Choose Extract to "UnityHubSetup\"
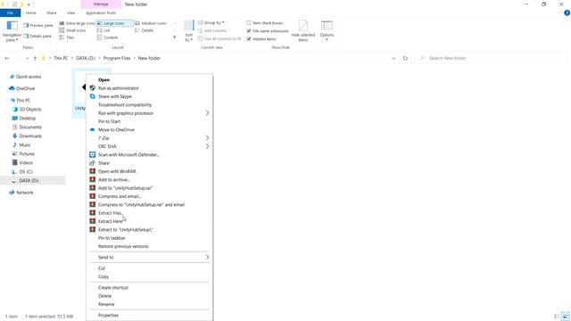This screenshot has width=571, height=321. (x=149, y=230)
